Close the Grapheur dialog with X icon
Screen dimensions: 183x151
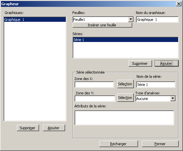[179, 4]
